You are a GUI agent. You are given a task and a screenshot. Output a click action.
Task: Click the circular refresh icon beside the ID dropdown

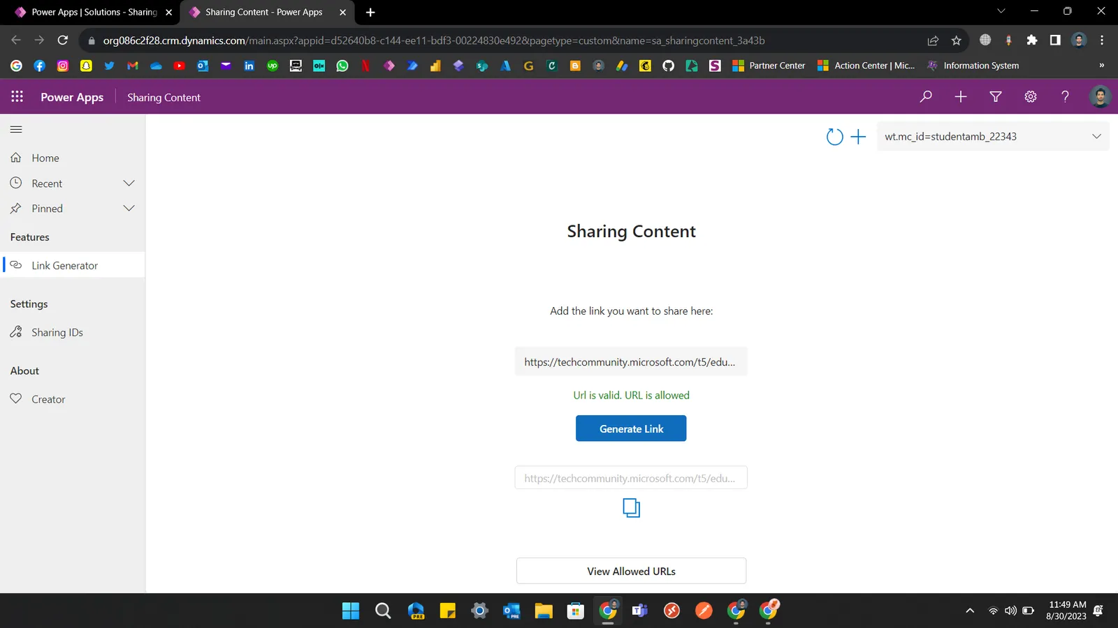[834, 137]
